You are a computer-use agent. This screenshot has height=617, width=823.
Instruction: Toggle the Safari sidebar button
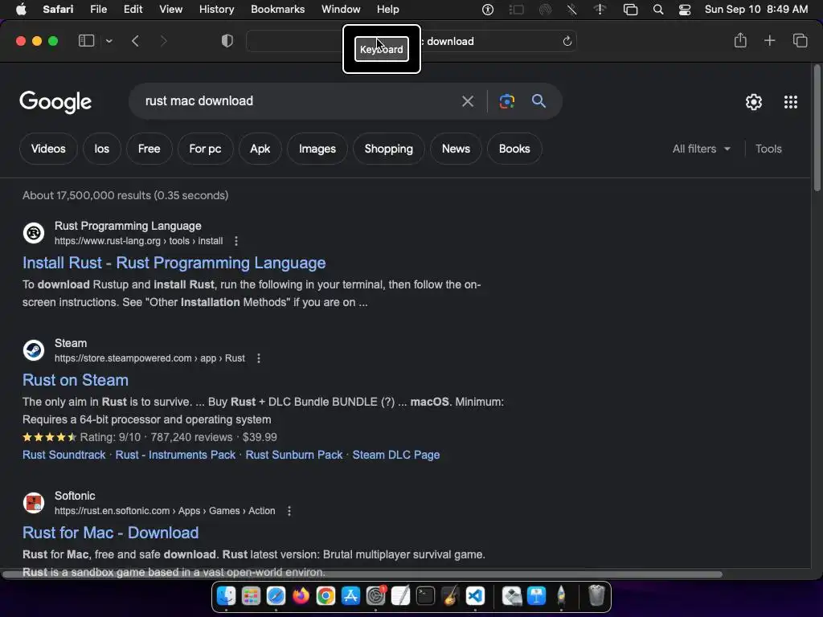[86, 40]
